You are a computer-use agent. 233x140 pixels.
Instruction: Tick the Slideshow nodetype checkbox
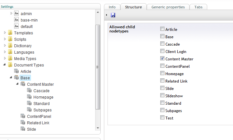[x=162, y=95]
